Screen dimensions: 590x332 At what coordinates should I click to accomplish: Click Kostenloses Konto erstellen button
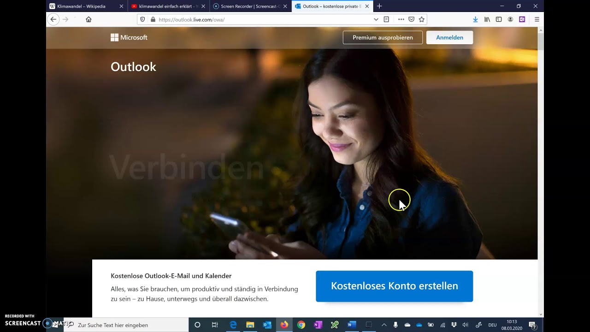(395, 286)
